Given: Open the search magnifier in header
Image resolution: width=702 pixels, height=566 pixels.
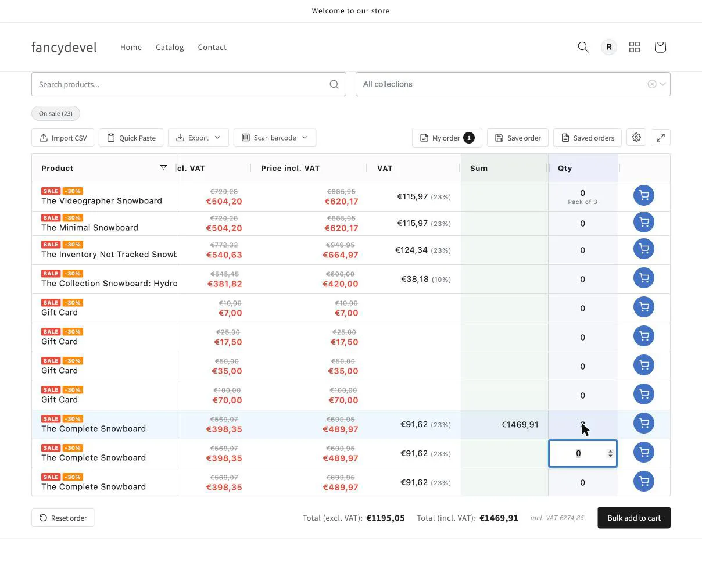Looking at the screenshot, I should (x=583, y=47).
